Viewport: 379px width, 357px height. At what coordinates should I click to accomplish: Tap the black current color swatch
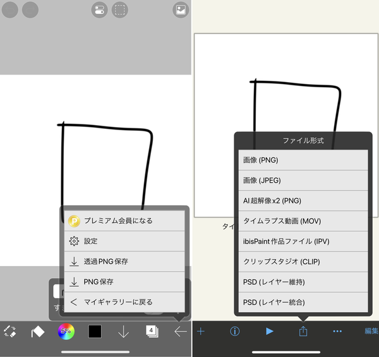pos(95,331)
